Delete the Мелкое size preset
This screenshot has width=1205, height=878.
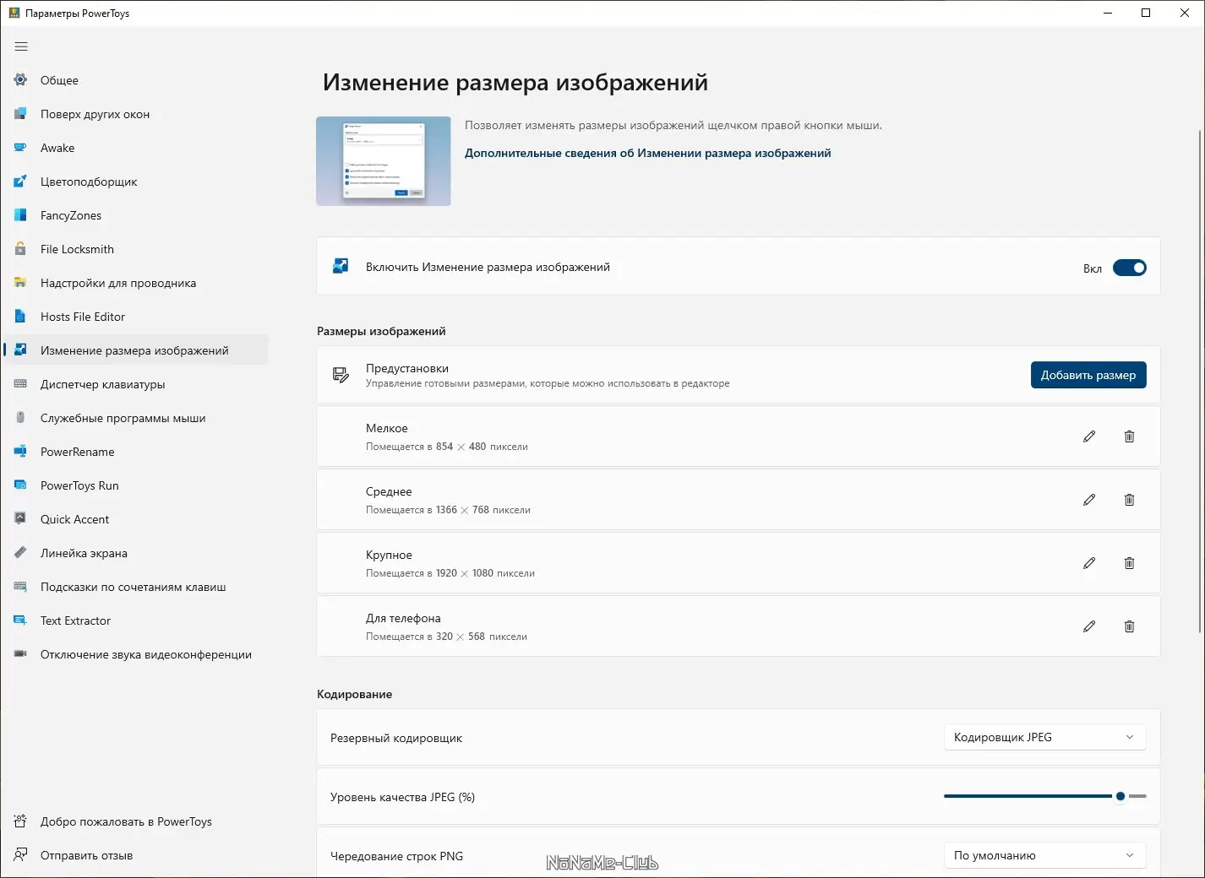tap(1129, 436)
